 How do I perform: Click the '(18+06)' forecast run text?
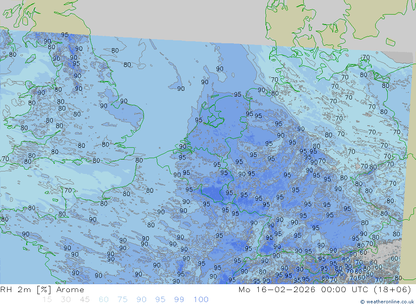[x=392, y=290]
